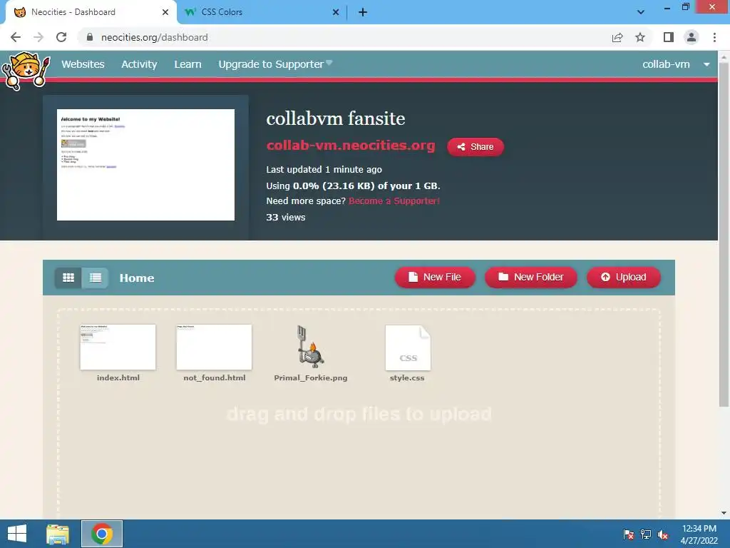Click the index.html thumbnail

(118, 347)
